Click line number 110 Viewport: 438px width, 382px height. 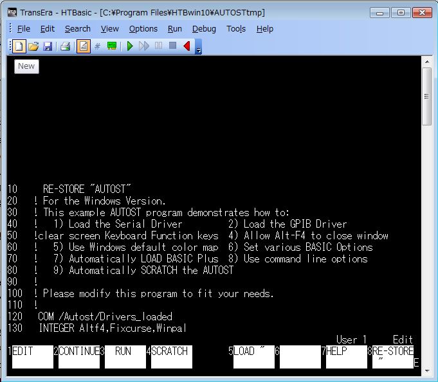pos(15,305)
